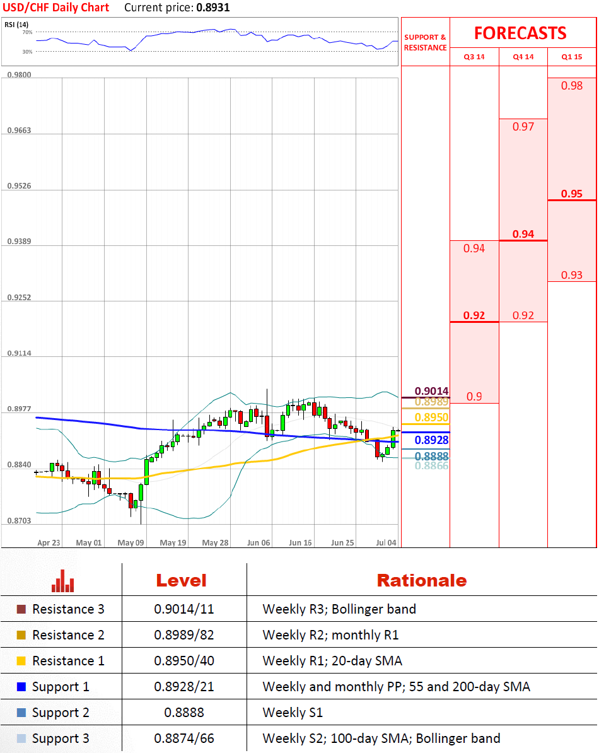Click the USD/CHF Daily Chart title
This screenshot has width=599, height=753.
55,8
